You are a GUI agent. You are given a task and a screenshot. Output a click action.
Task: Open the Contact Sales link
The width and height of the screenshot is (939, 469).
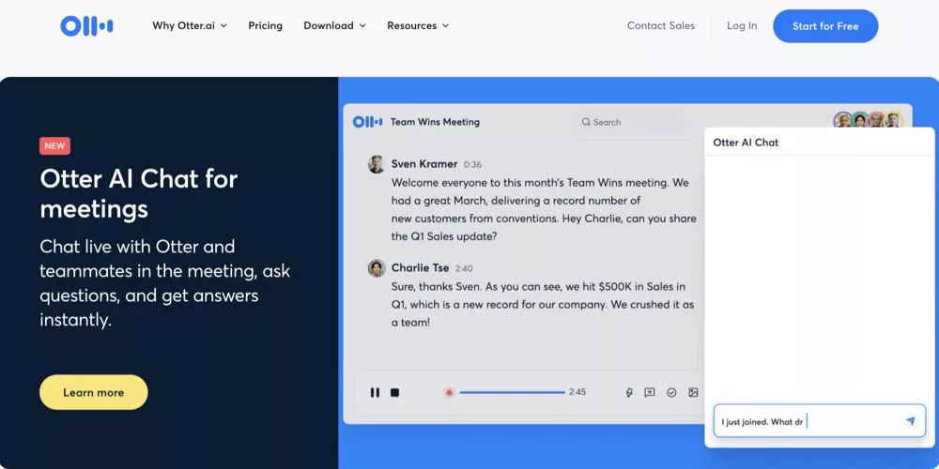660,25
